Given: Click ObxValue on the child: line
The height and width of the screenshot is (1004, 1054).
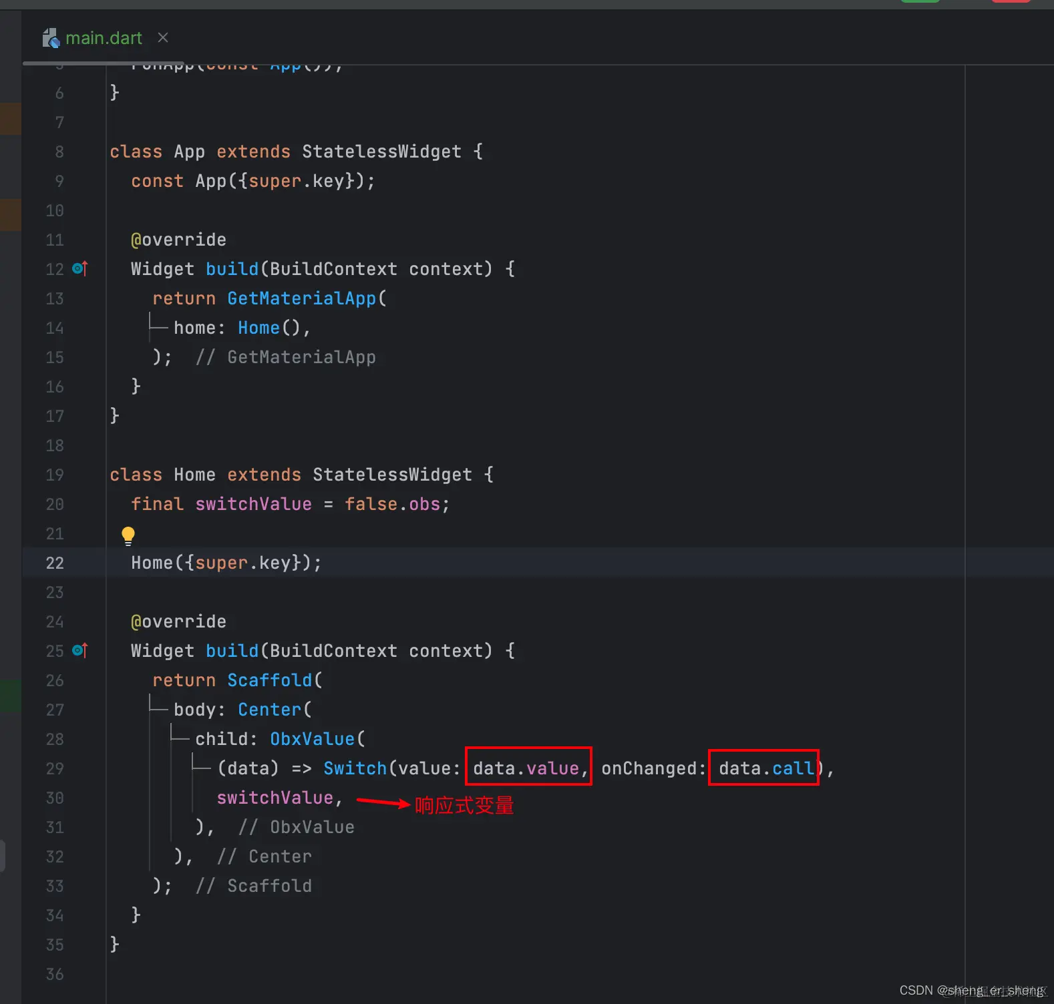Looking at the screenshot, I should pos(313,739).
